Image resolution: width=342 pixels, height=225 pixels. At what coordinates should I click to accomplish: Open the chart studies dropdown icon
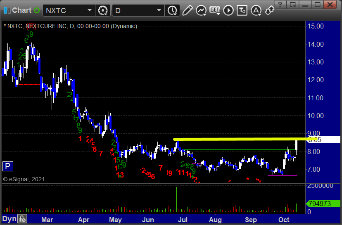coord(201,10)
